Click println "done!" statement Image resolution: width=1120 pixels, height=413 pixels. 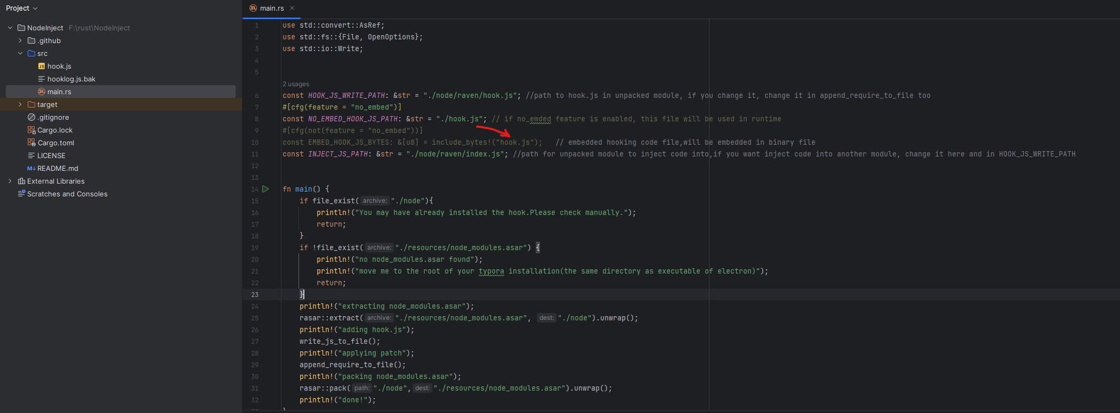coord(338,400)
